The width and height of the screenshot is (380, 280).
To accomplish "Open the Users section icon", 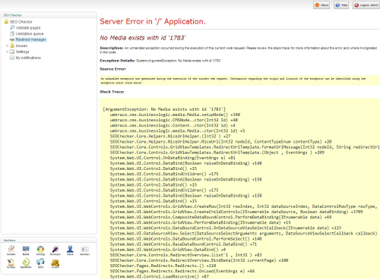I will tap(70, 250).
